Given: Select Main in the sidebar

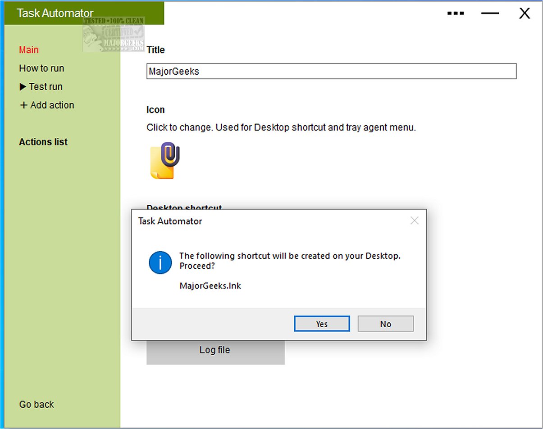Looking at the screenshot, I should pos(29,50).
